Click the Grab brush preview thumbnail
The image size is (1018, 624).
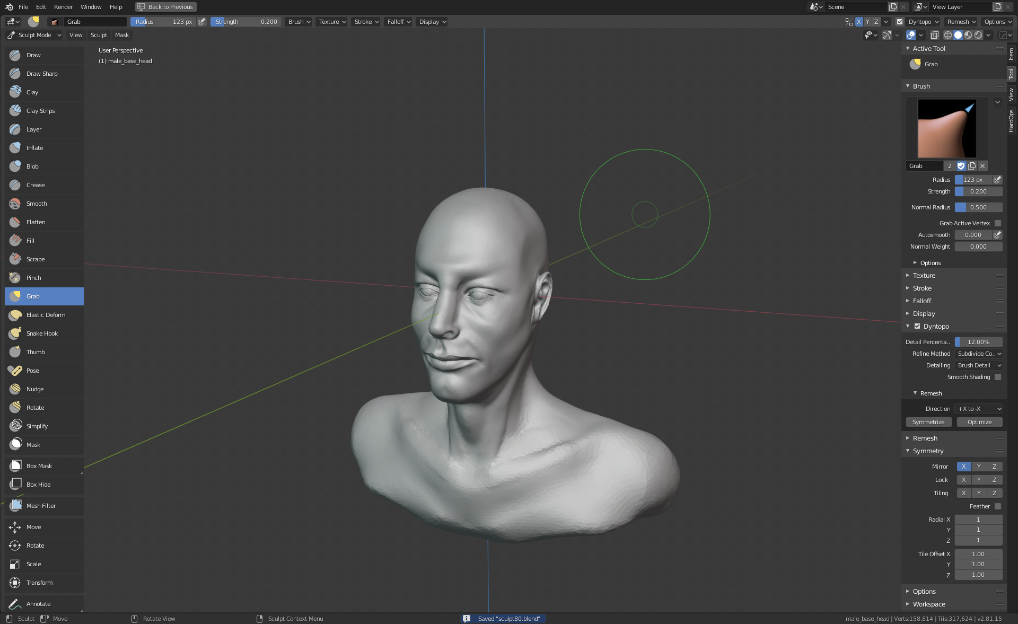[946, 128]
